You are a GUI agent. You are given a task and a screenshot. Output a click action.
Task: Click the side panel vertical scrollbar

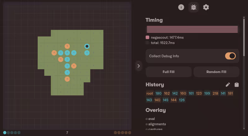(244, 34)
